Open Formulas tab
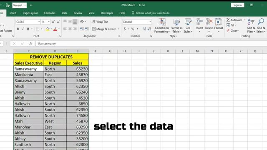Image resolution: width=267 pixels, height=150 pixels. point(50,13)
